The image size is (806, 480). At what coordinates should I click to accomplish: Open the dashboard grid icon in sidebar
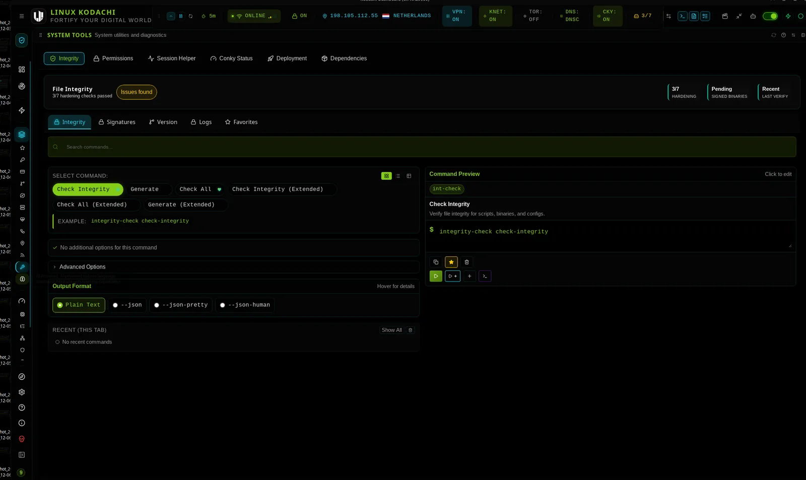coord(22,70)
